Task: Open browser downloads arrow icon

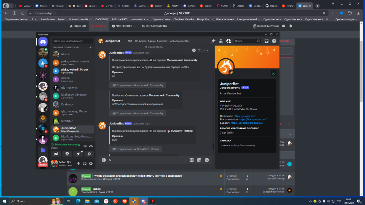Action: point(359,13)
